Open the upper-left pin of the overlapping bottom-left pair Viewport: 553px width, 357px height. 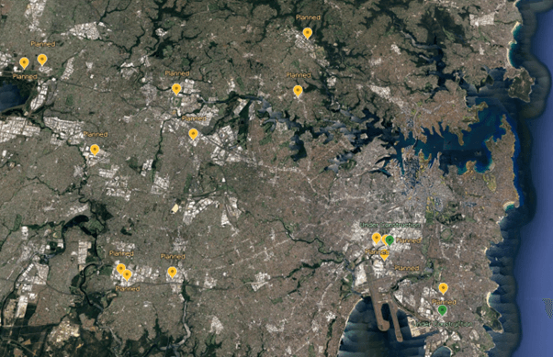pyautogui.click(x=121, y=269)
